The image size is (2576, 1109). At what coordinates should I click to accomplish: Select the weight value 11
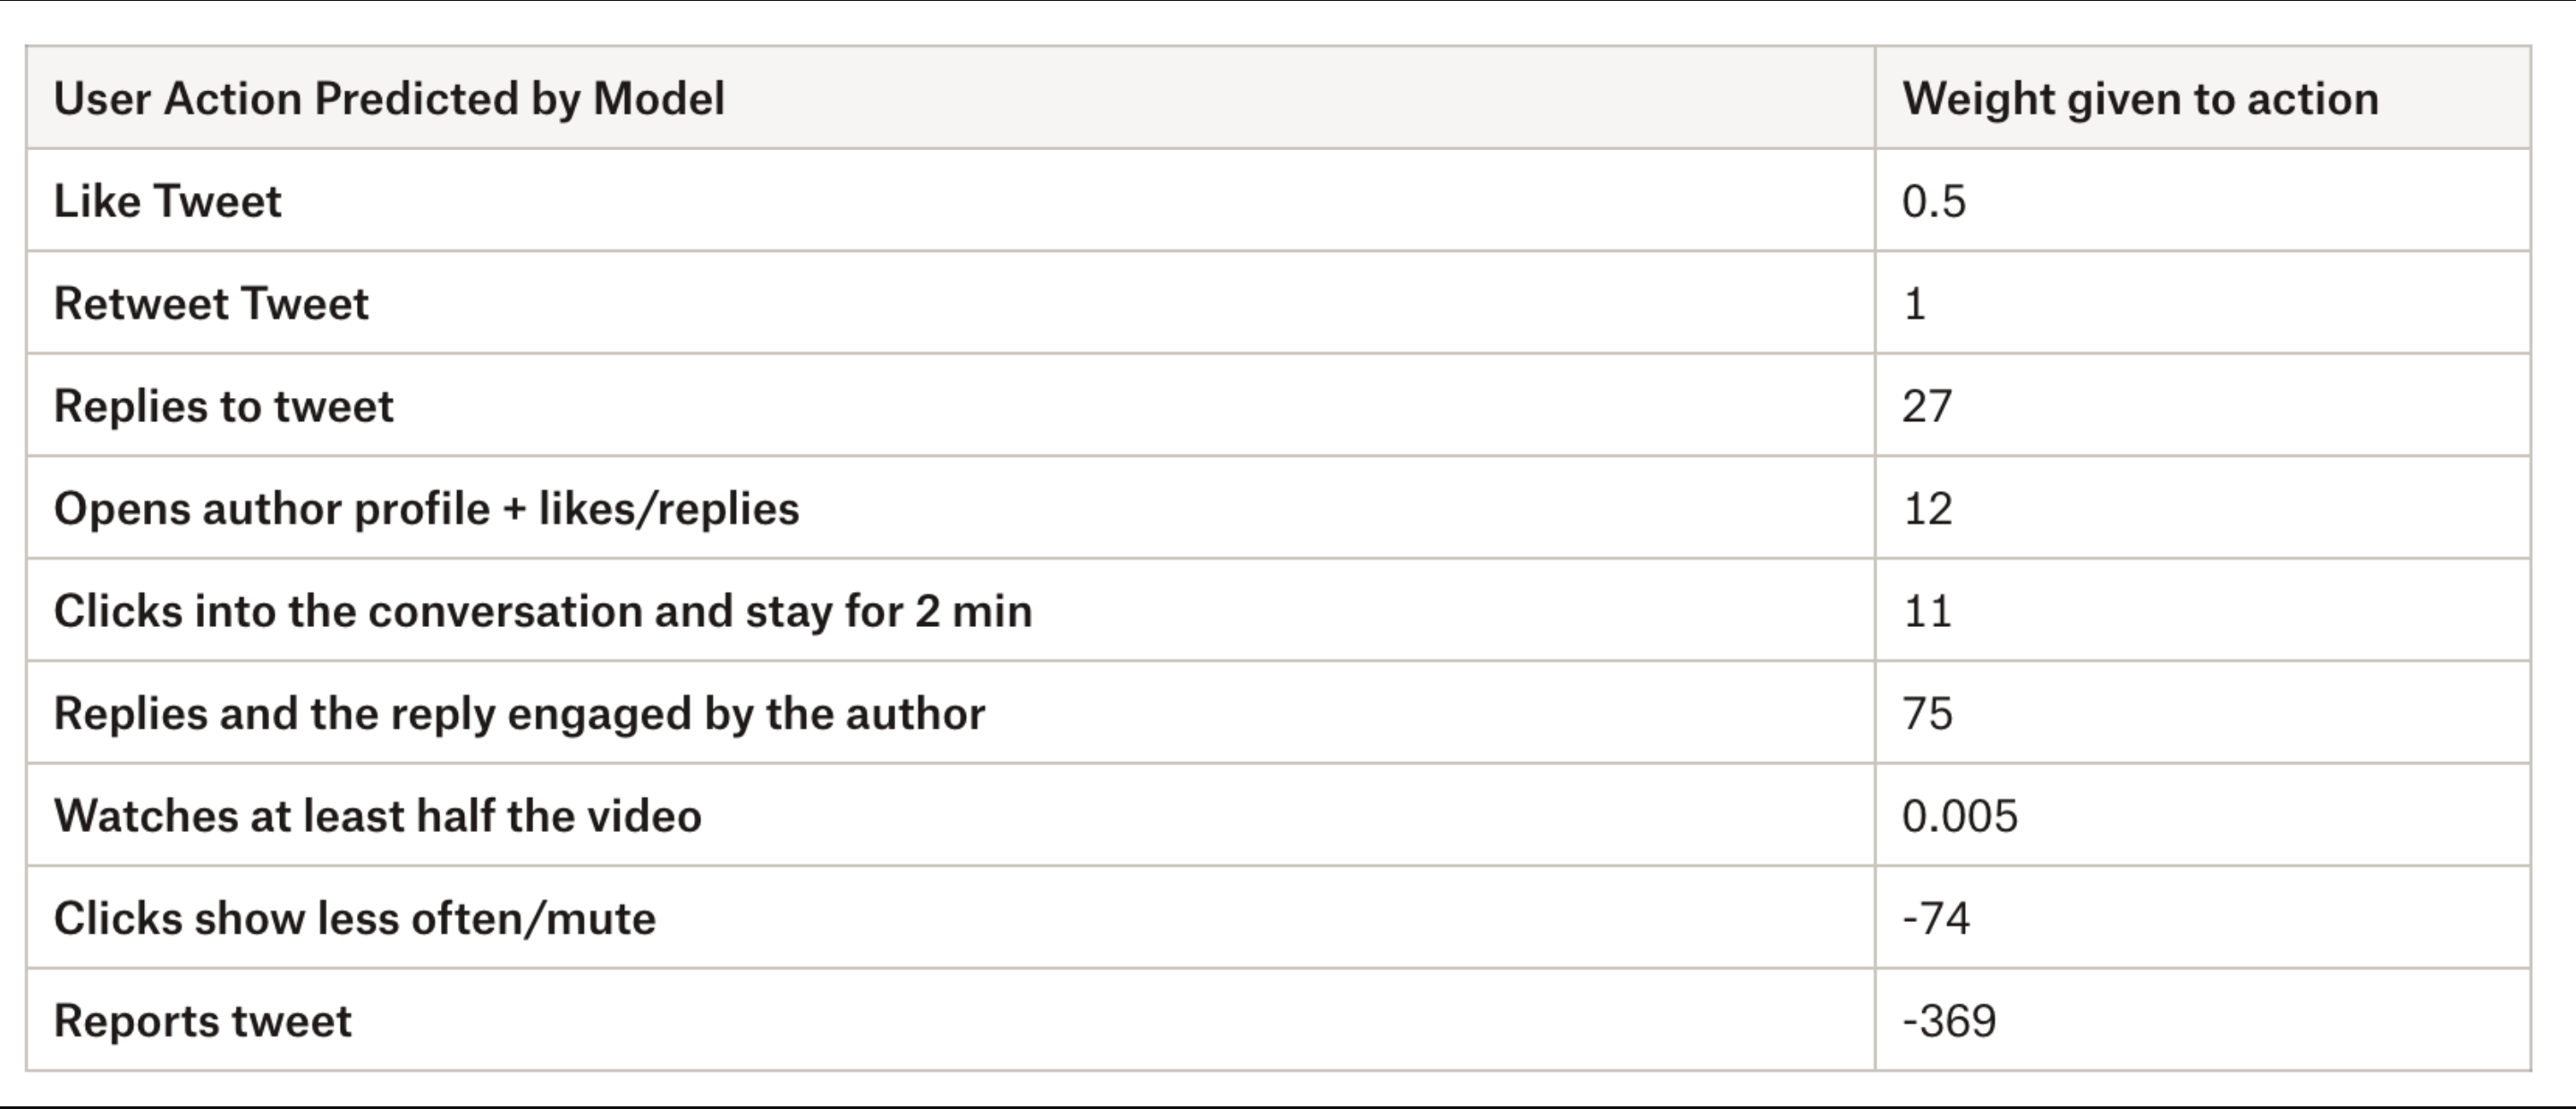point(1926,611)
